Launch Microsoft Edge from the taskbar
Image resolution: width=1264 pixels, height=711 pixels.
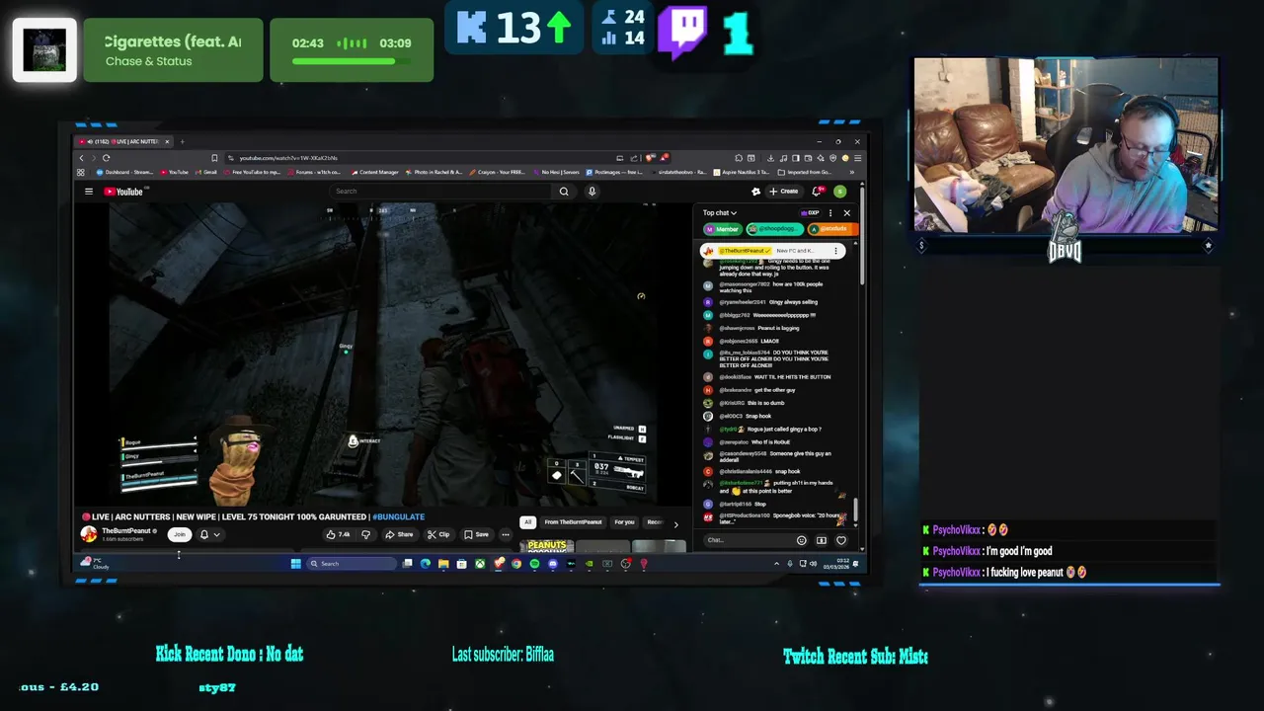click(x=426, y=564)
